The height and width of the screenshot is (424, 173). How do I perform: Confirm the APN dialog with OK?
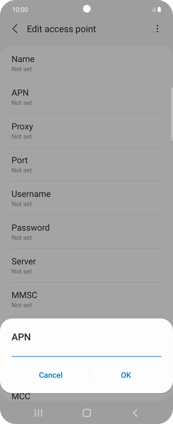126,375
